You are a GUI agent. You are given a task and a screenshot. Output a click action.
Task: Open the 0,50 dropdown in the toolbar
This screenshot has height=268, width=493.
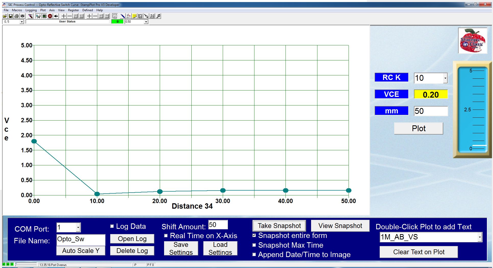point(146,22)
